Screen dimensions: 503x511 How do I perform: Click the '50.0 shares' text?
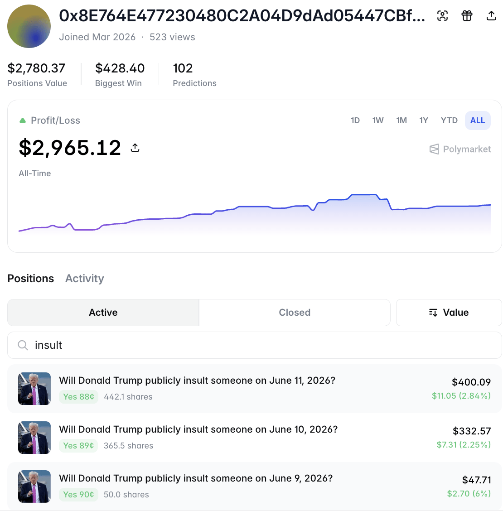pyautogui.click(x=126, y=494)
